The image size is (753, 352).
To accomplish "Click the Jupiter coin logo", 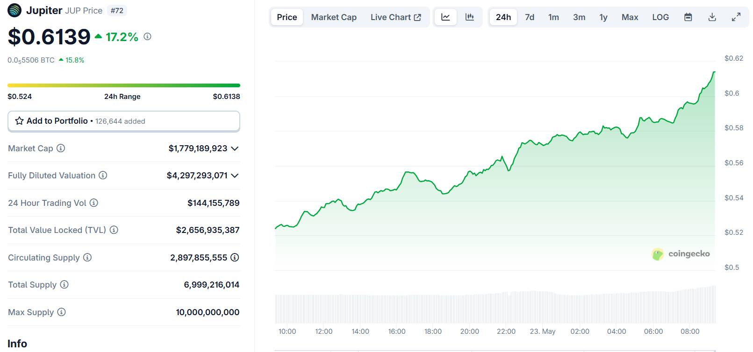I will [14, 10].
